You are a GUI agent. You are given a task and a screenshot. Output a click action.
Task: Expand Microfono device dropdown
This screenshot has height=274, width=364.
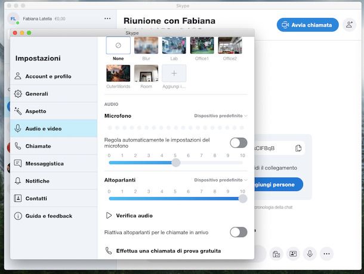coord(221,116)
